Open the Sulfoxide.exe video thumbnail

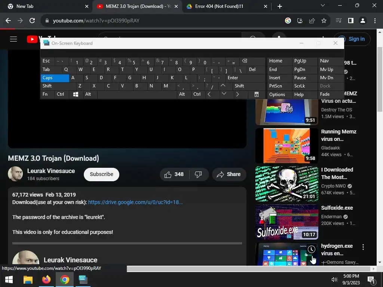click(x=287, y=222)
